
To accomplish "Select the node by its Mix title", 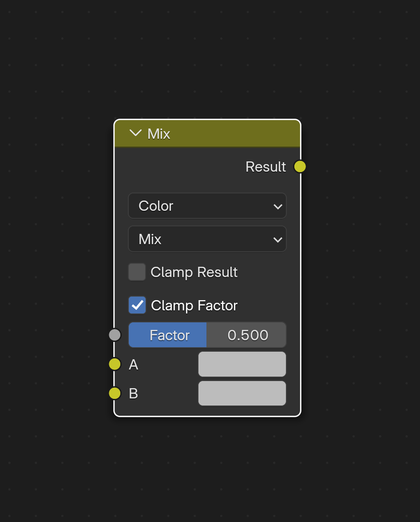I will tap(158, 134).
